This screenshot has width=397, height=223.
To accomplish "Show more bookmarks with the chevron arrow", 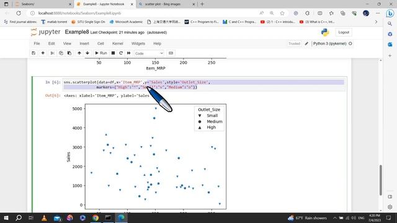I will point(376,22).
